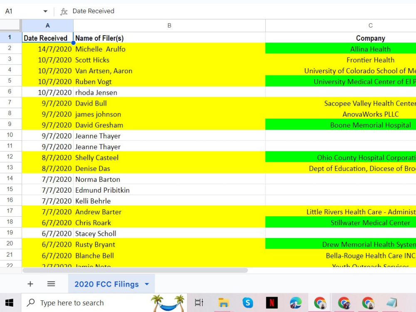Select the Date Received header cell

(47, 38)
